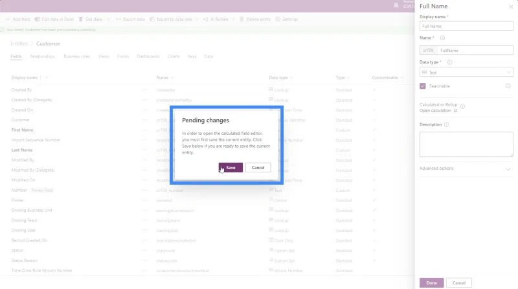Viewport: 518px width, 289px height.
Task: Open Name column header dropdown
Action: click(172, 78)
